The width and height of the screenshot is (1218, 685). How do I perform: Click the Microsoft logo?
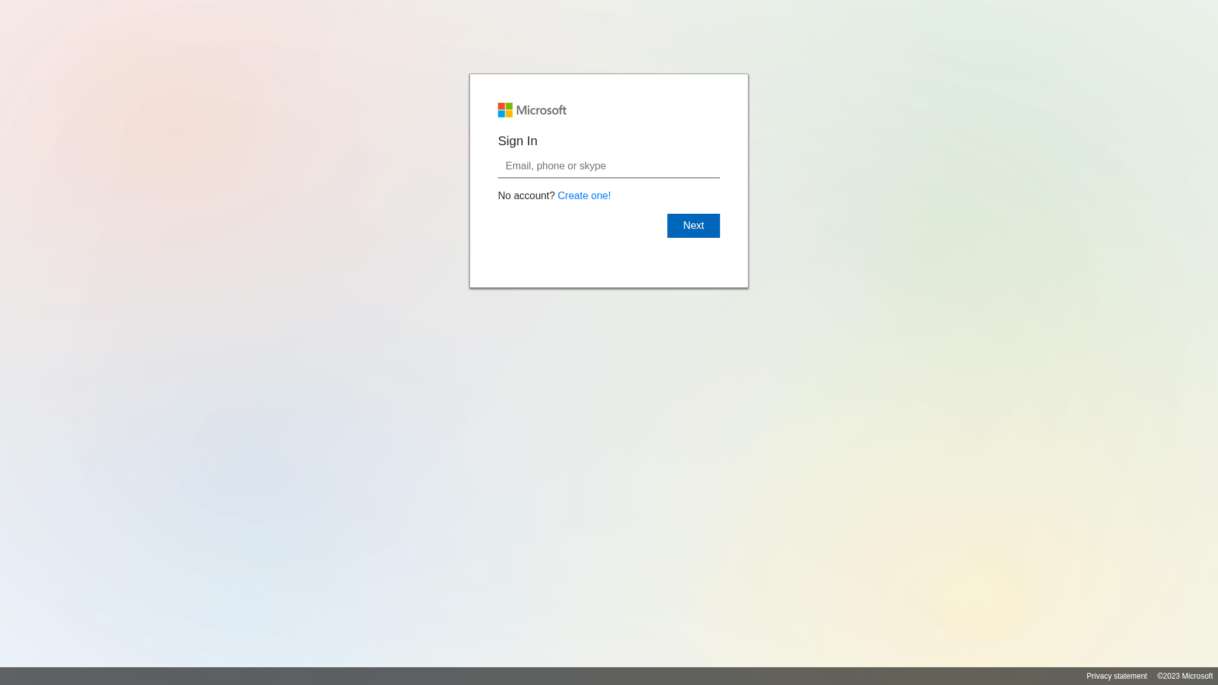(x=532, y=110)
